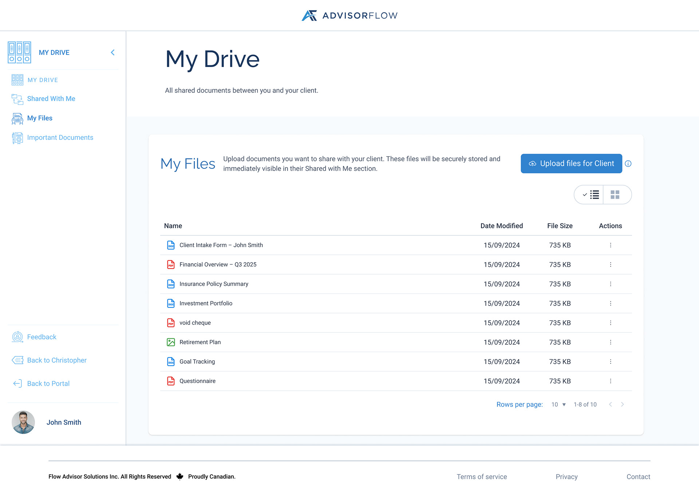Switch to grid view toggle
The height and width of the screenshot is (497, 699).
point(615,195)
